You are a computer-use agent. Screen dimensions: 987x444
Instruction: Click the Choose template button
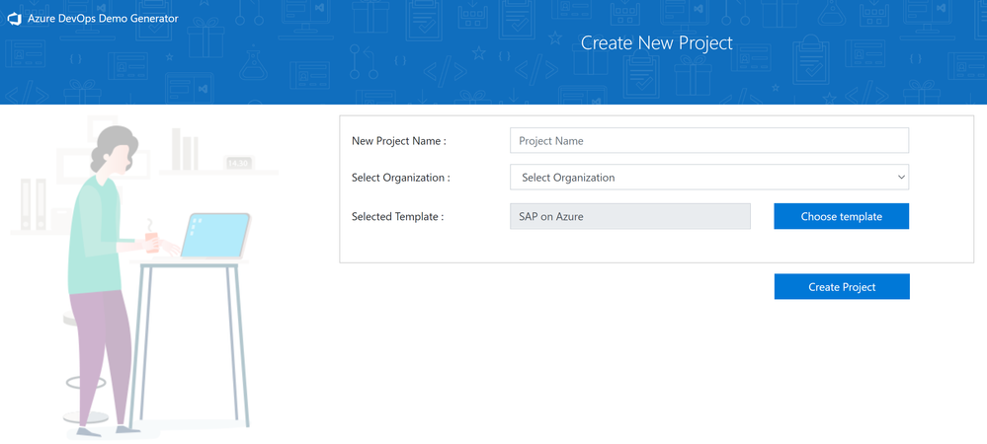tap(842, 216)
